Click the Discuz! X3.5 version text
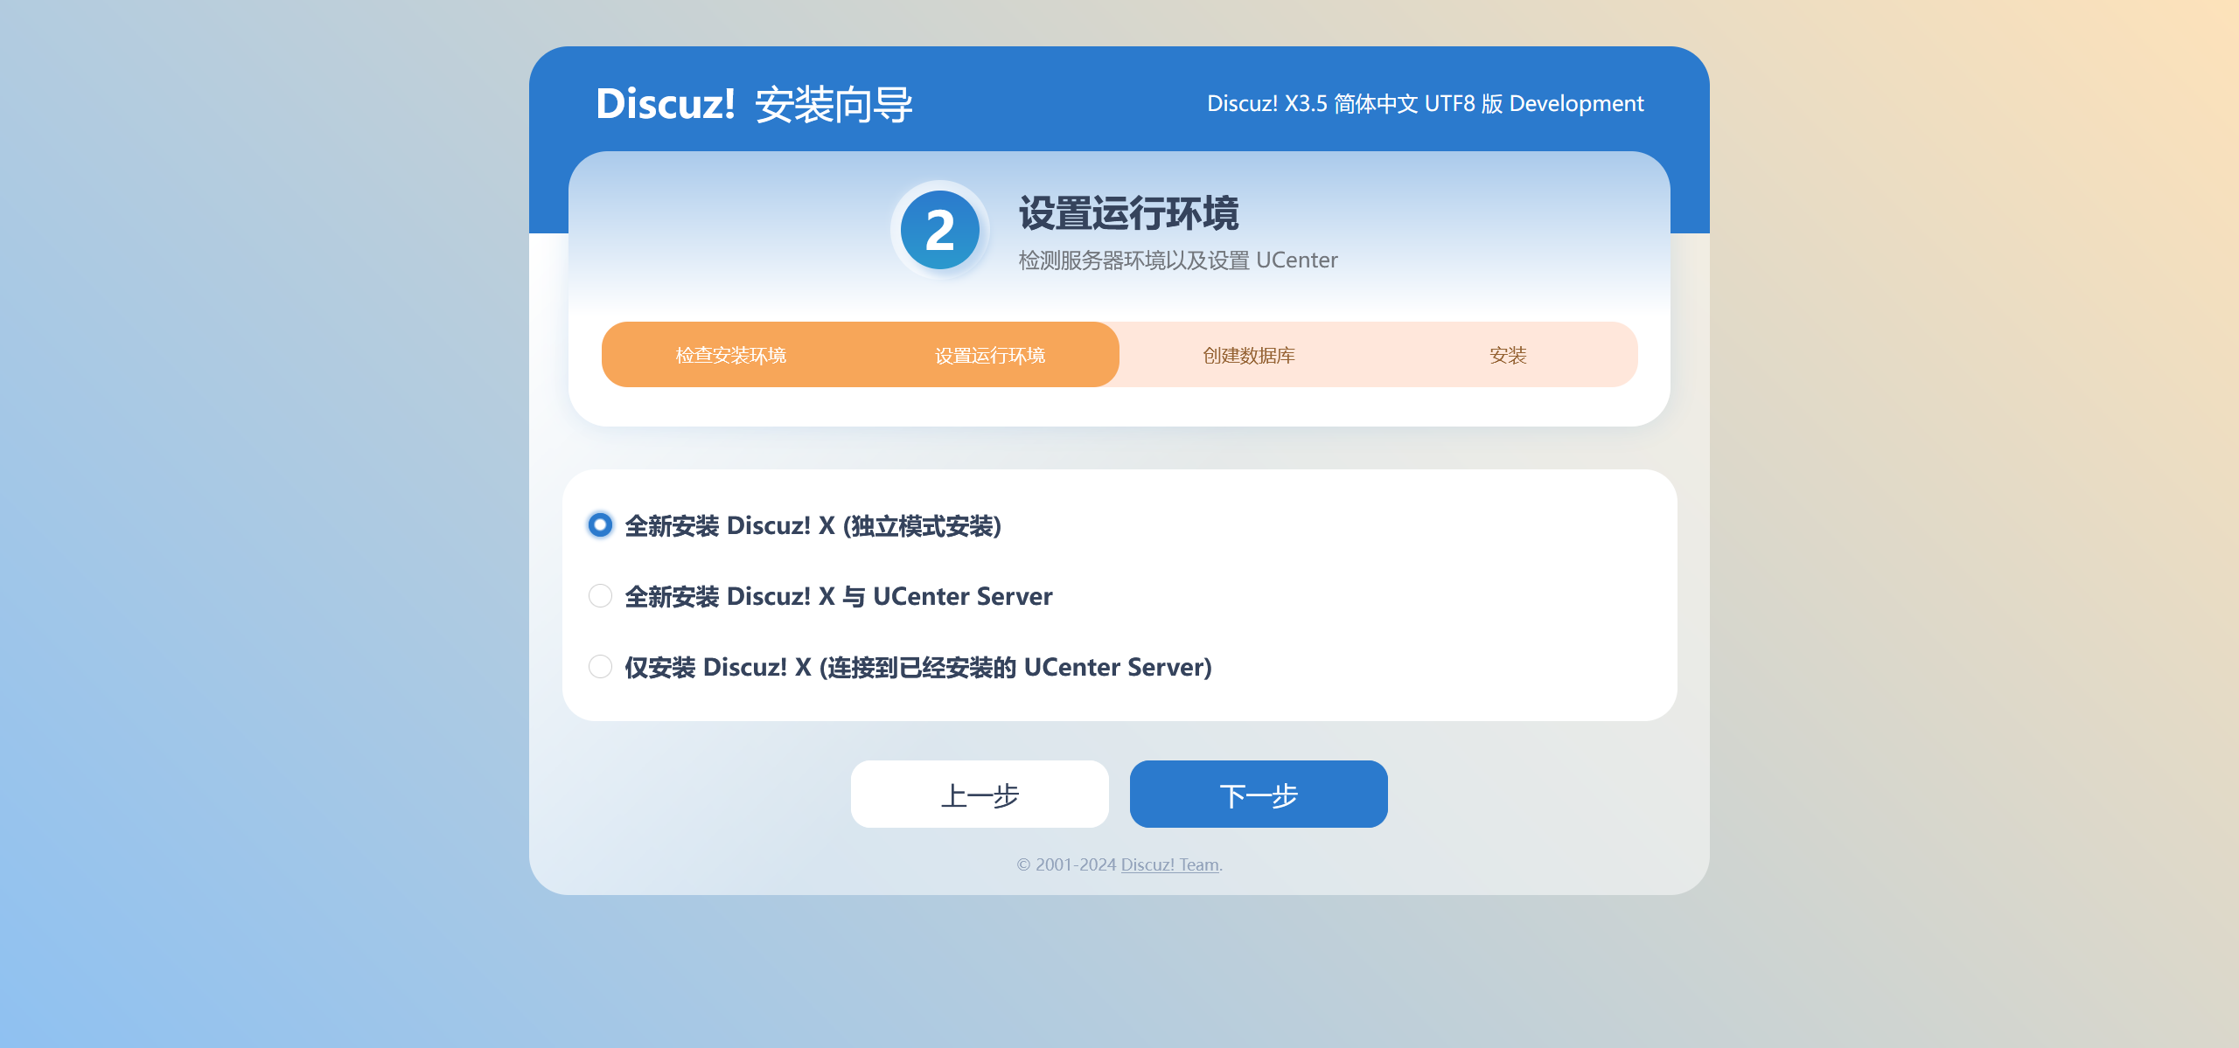Viewport: 2239px width, 1048px height. (x=1425, y=104)
